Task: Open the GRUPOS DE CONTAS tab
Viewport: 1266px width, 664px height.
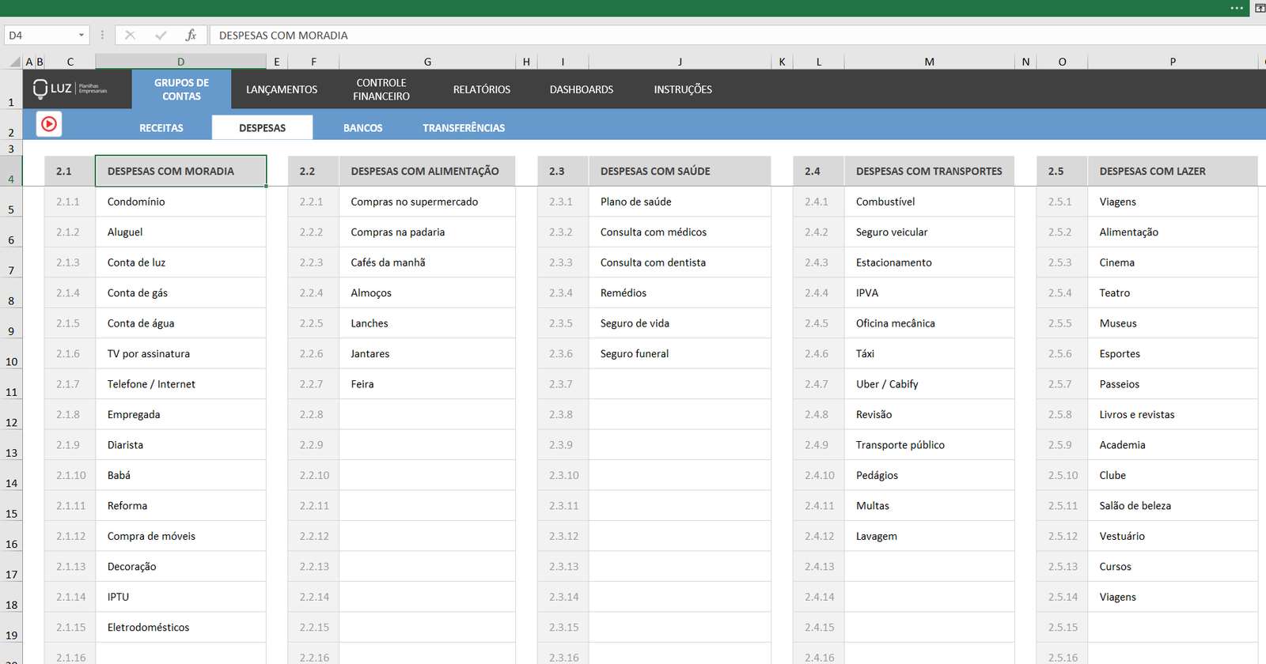Action: (x=181, y=89)
